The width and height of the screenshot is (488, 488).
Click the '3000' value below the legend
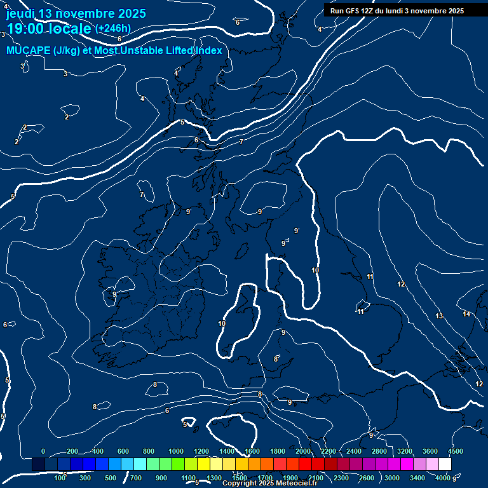tap(392, 478)
